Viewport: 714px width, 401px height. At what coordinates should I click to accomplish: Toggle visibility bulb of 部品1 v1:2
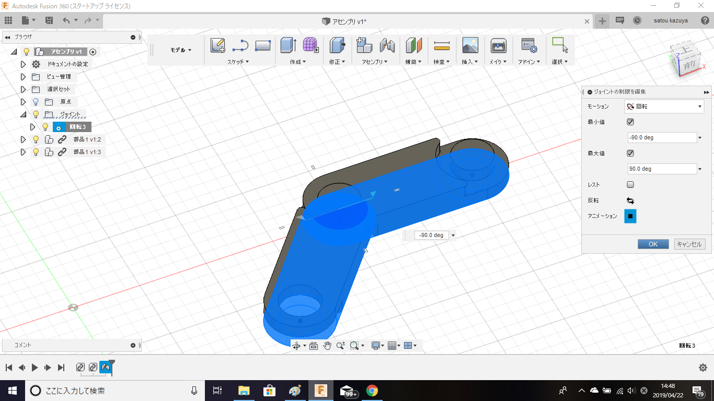click(36, 139)
